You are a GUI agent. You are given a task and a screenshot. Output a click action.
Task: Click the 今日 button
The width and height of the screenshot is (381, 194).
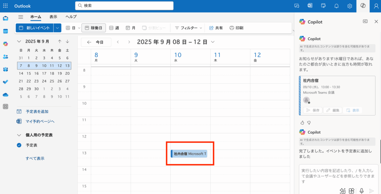click(x=96, y=42)
